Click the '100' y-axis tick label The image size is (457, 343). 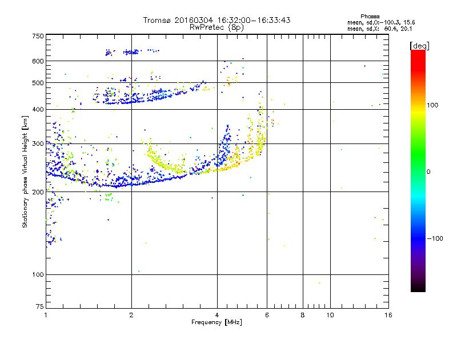[x=38, y=275]
